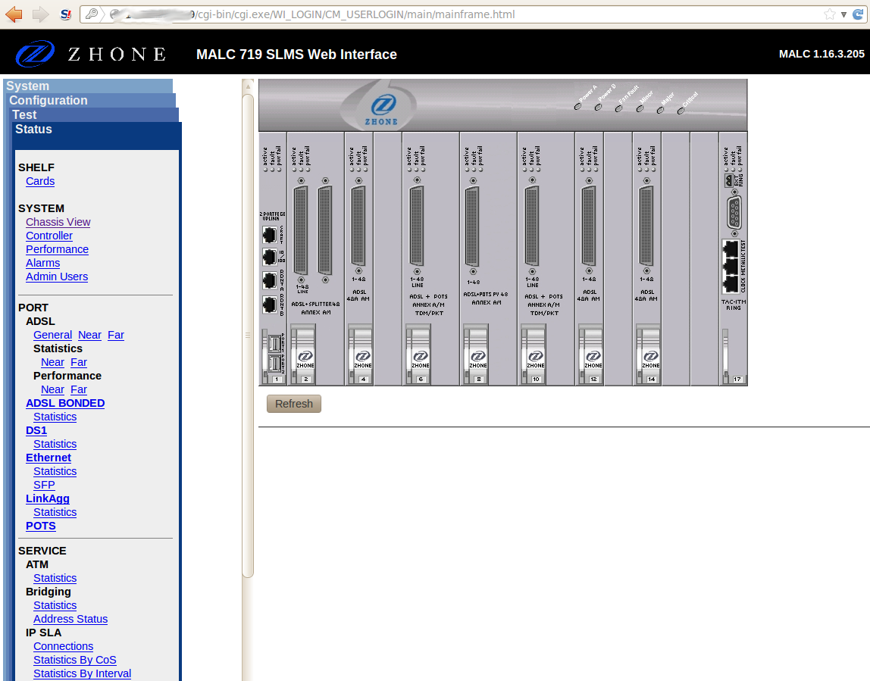The height and width of the screenshot is (681, 870).
Task: Open Statistics under ADSL BONDED
Action: point(55,417)
